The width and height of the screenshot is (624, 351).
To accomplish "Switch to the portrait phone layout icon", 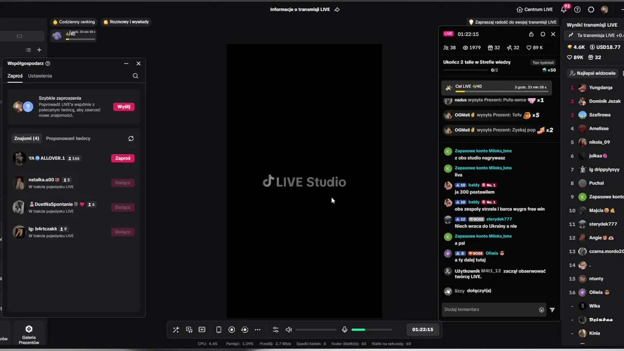I will click(218, 330).
